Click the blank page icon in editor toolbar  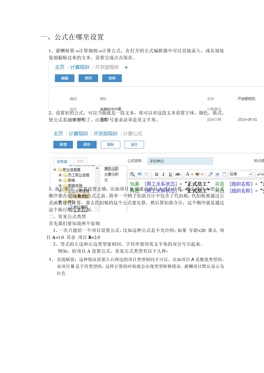click(225, 174)
